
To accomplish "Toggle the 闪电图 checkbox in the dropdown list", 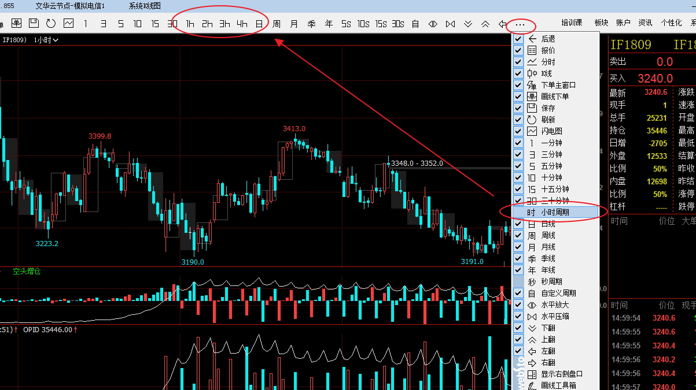I will tap(518, 131).
